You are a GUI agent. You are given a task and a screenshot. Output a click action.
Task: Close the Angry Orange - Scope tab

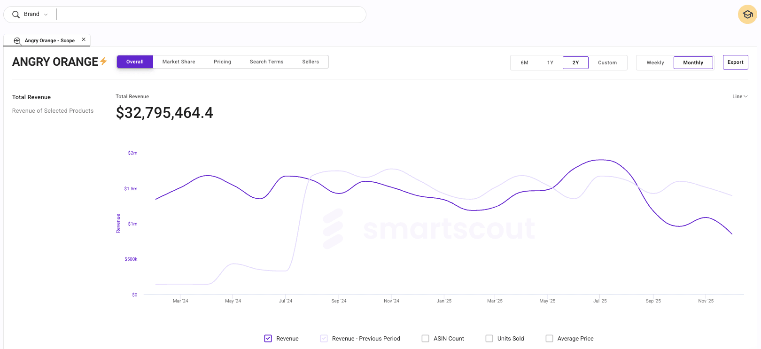pos(84,39)
